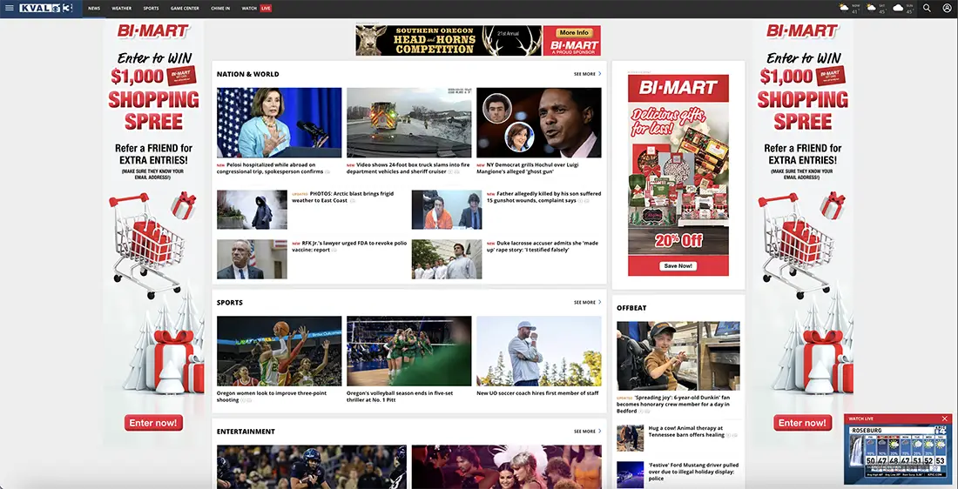
Task: Open the user account icon
Action: pos(947,8)
